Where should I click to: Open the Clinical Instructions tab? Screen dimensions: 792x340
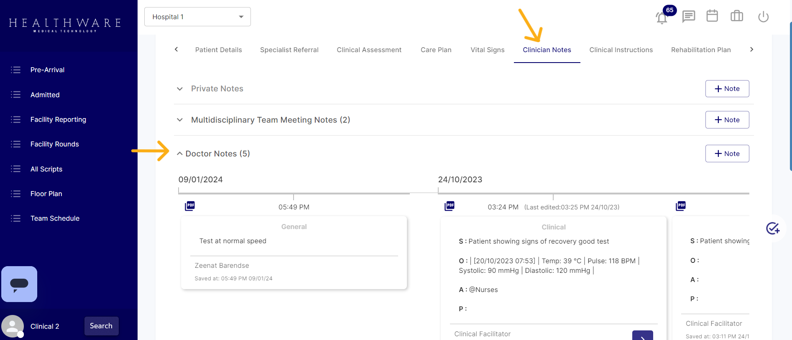(x=621, y=50)
